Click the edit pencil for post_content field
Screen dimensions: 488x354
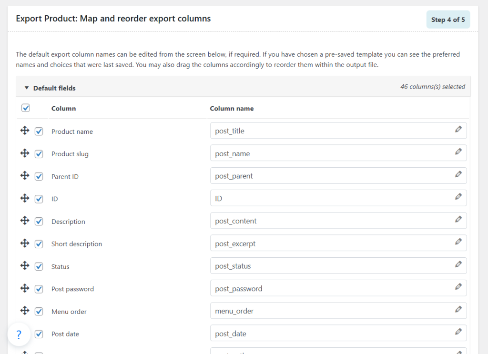coord(458,219)
